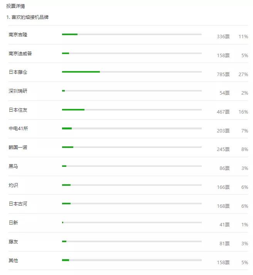Click the 黑马 progress bar
The width and height of the screenshot is (253, 275).
click(132, 166)
